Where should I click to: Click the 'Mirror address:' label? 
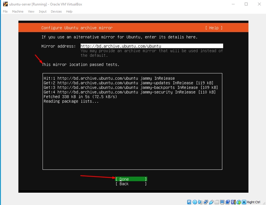pos(59,46)
